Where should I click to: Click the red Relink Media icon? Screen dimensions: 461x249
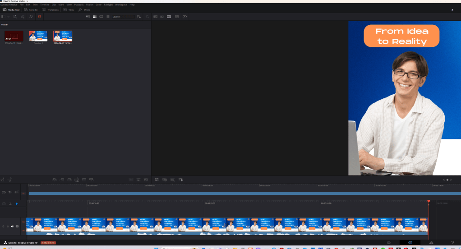pos(39,17)
